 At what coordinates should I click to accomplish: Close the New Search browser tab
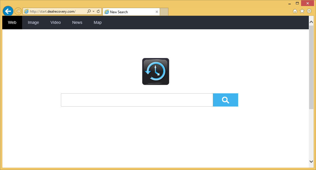[157, 12]
